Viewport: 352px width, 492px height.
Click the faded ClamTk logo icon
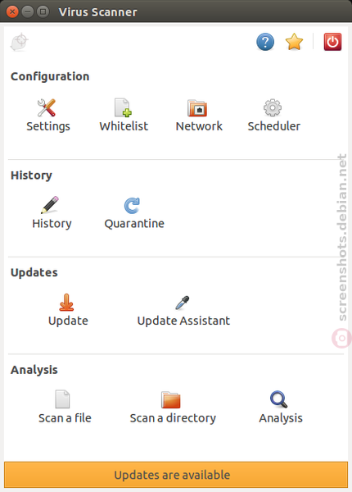(20, 42)
